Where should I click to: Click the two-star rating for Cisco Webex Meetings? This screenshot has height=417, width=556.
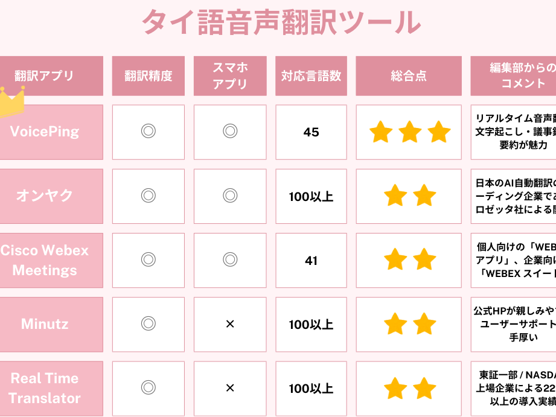409,259
